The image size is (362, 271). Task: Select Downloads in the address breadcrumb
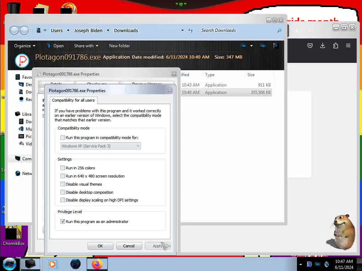pyautogui.click(x=126, y=30)
